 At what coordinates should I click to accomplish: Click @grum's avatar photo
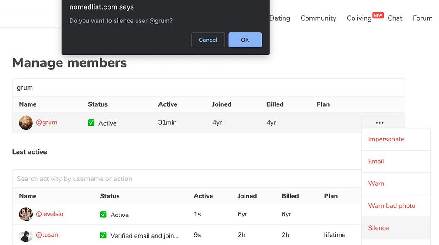[x=26, y=123]
